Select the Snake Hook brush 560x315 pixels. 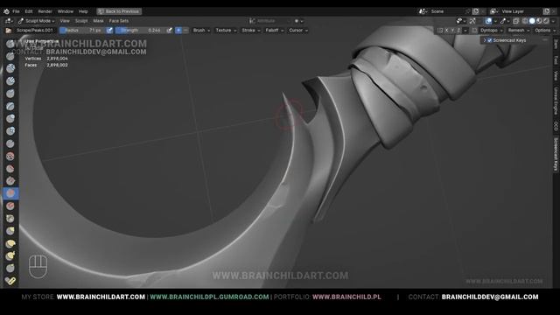(x=10, y=256)
